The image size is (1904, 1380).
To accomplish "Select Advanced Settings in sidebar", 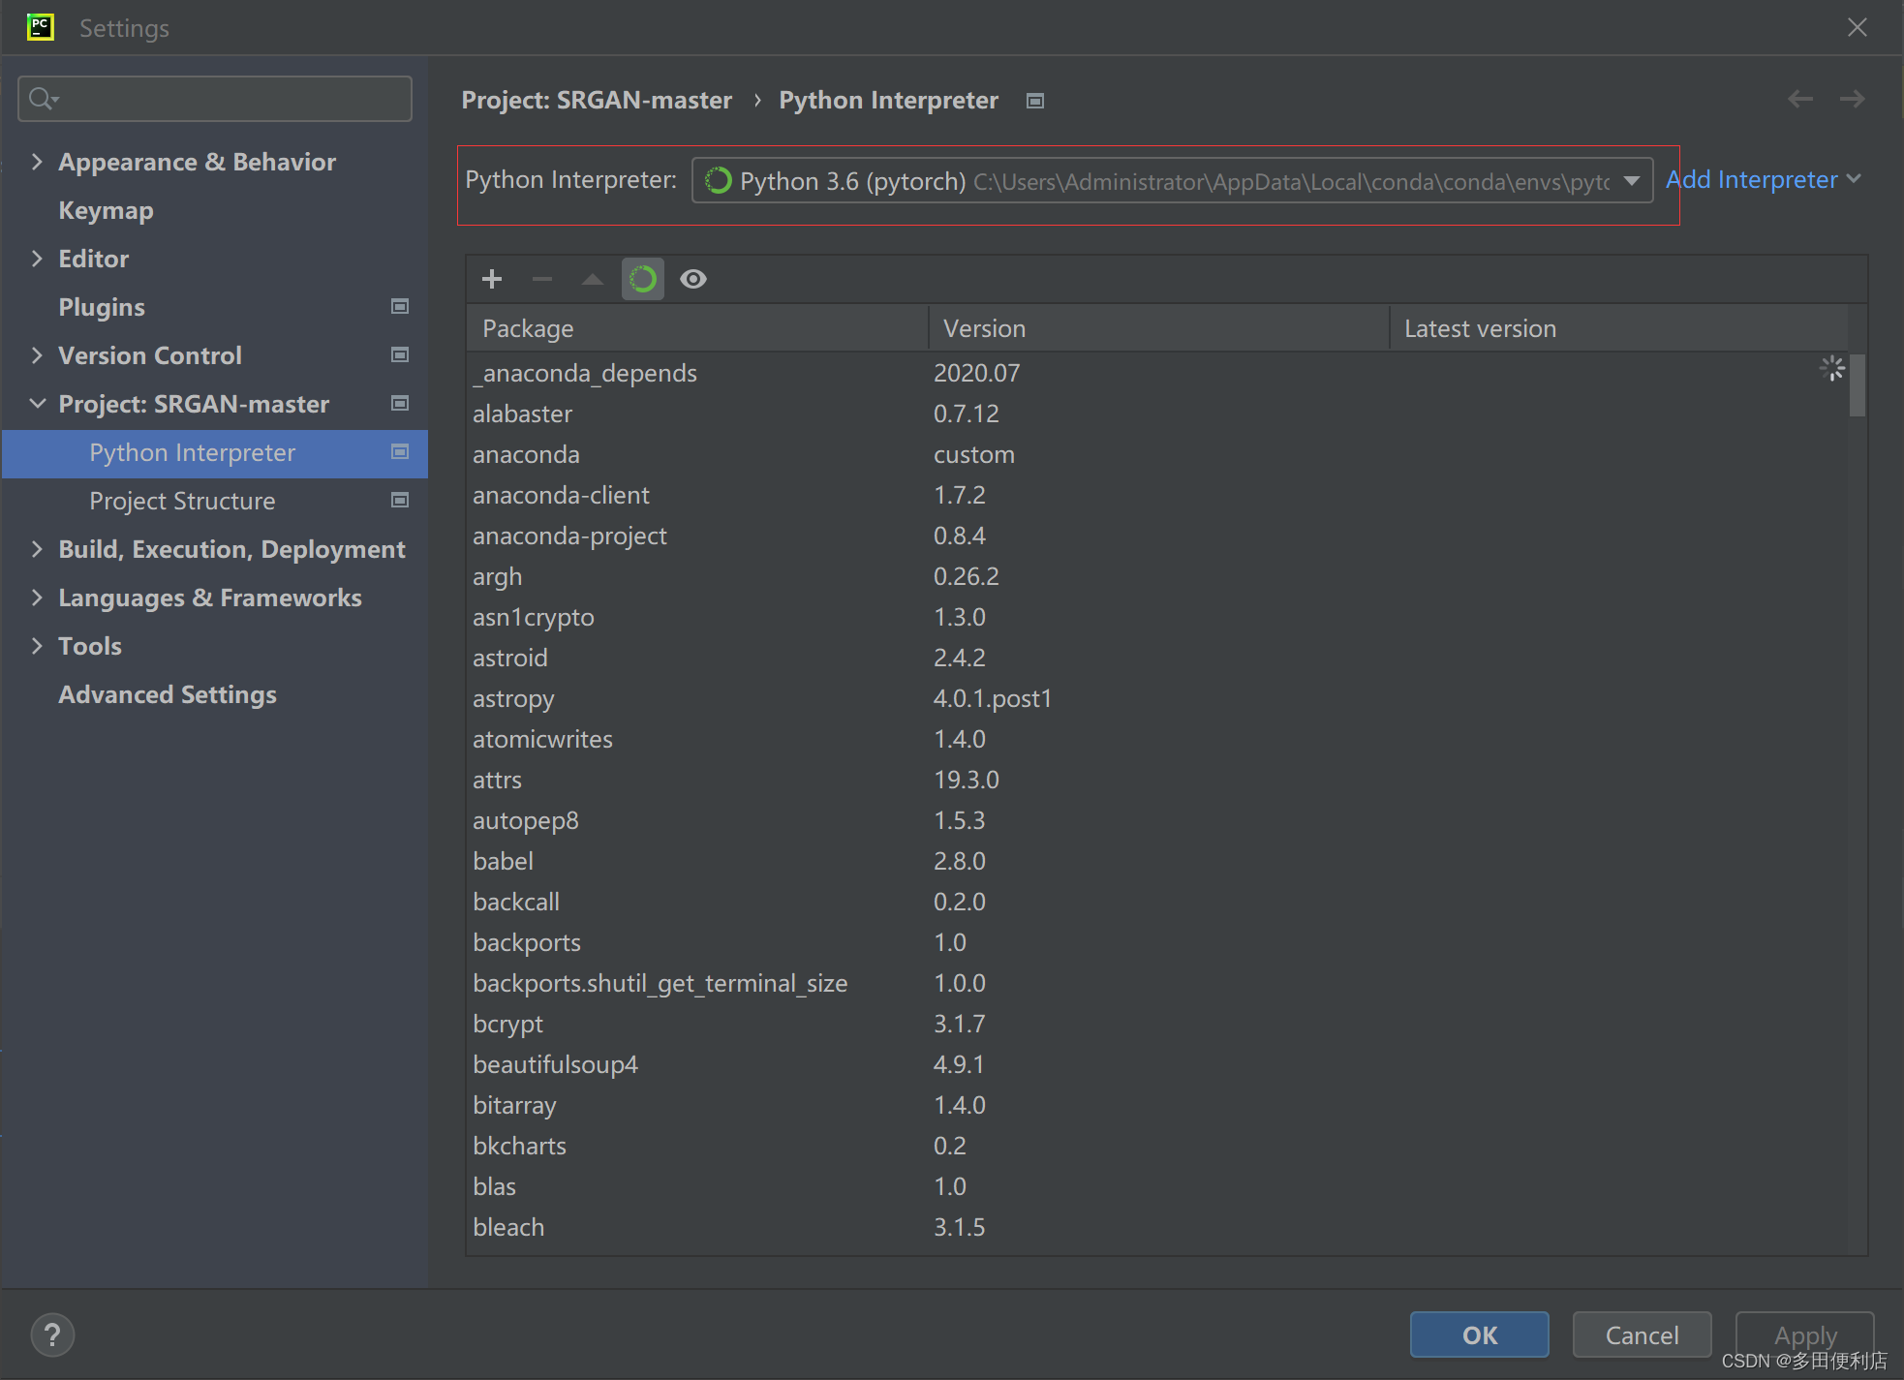I will click(x=168, y=694).
